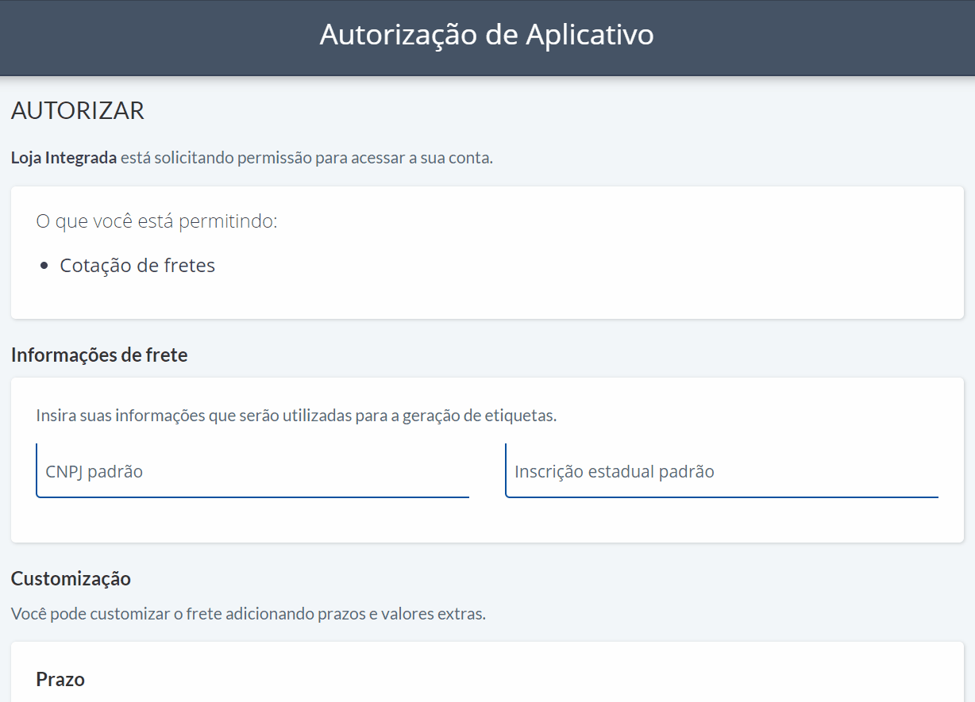Image resolution: width=975 pixels, height=702 pixels.
Task: Click the blue underline of CNPJ padrão field
Action: coord(252,497)
